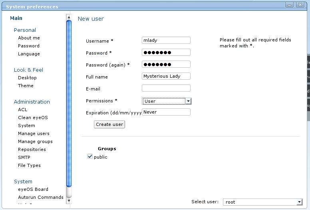Viewport: 310px width, 210px height.
Task: Uncheck the public group checkbox
Action: [90, 157]
